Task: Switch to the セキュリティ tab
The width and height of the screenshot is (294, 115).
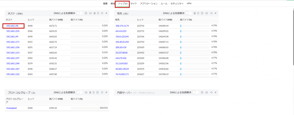Action: [176, 4]
